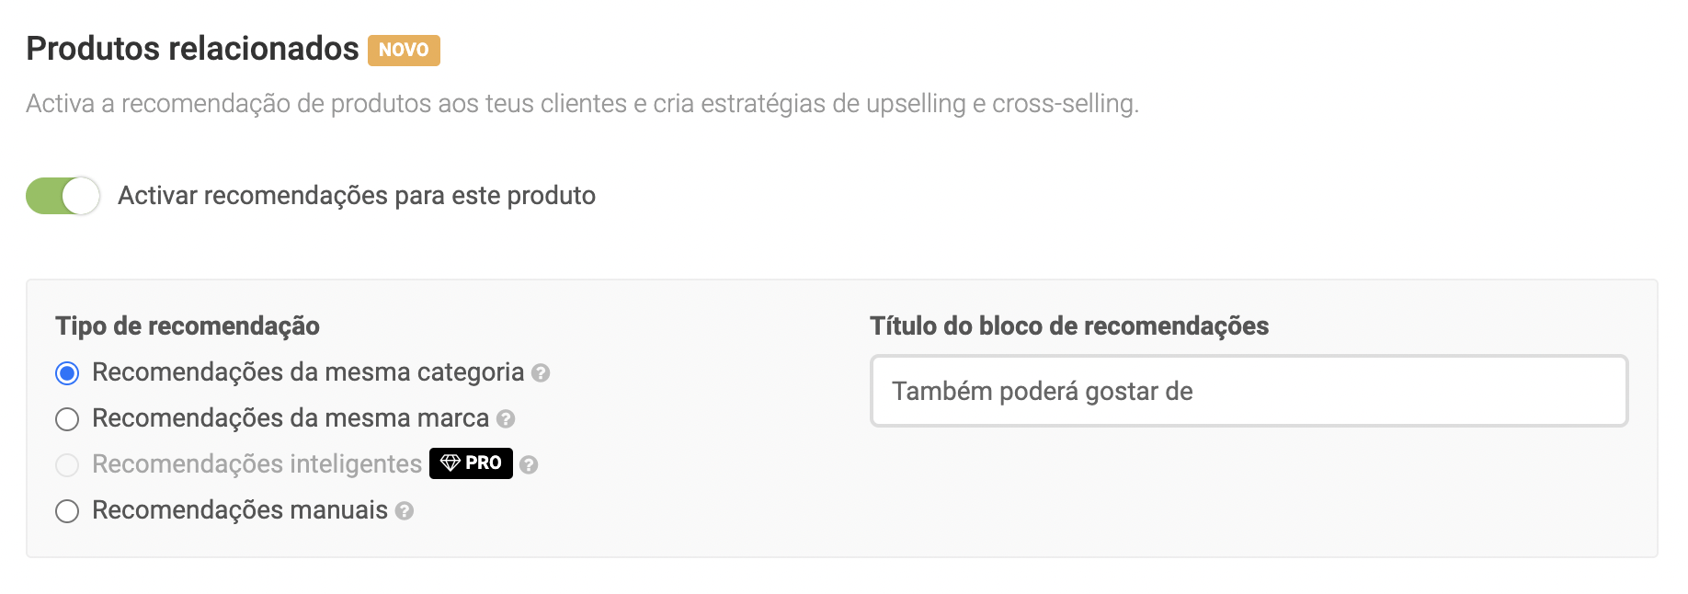Click the 'Recomendações manuais' label text
Screen dimensions: 1688x594
pyautogui.click(x=240, y=510)
